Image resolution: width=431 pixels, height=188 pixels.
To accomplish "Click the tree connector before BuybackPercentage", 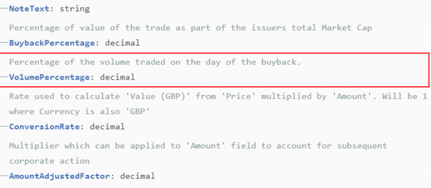I will tap(4, 43).
